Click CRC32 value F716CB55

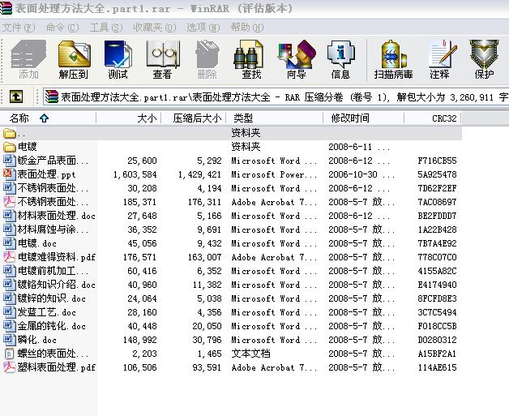tap(437, 161)
